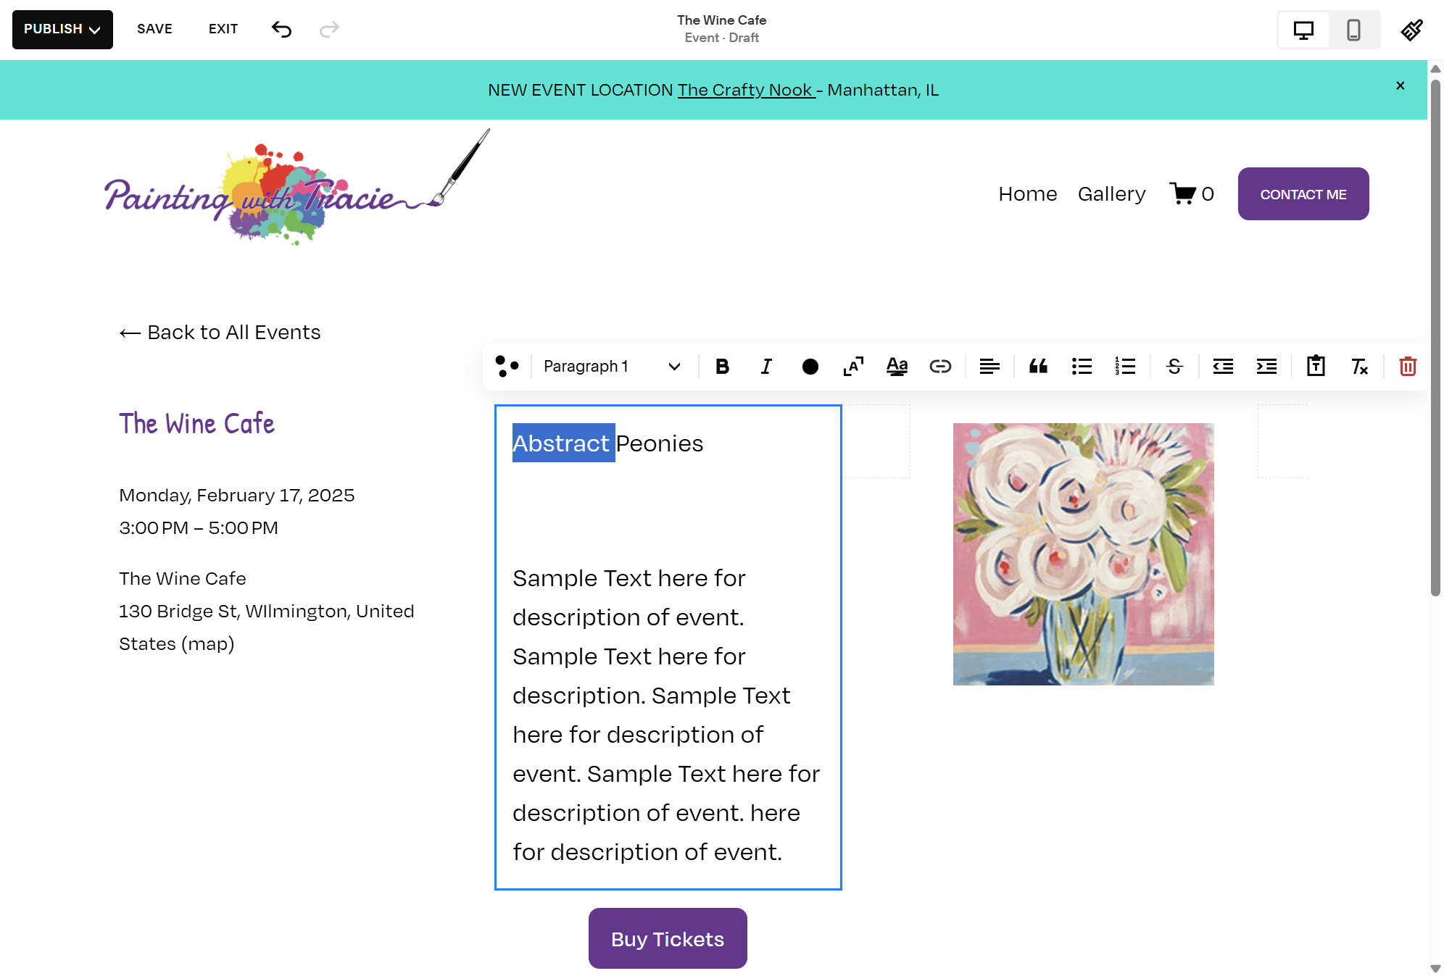Screen dimensions: 1444x976
Task: Open the map link for the address
Action: click(x=207, y=644)
